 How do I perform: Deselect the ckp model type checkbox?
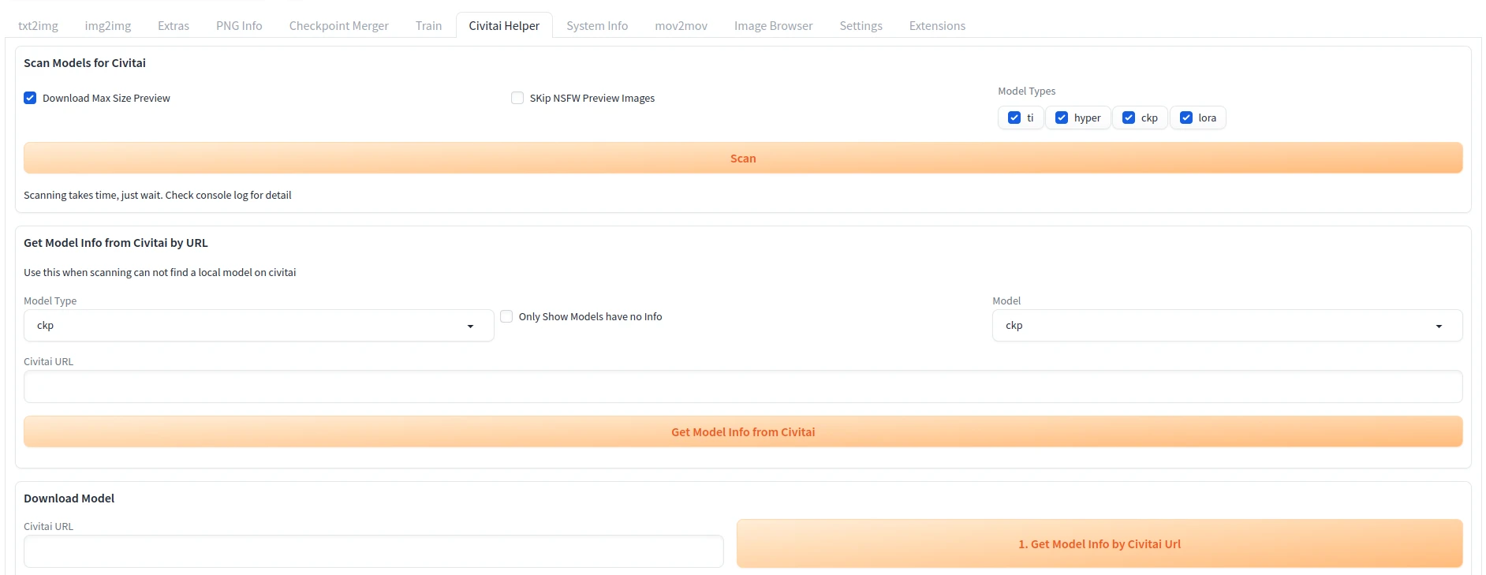(1129, 118)
